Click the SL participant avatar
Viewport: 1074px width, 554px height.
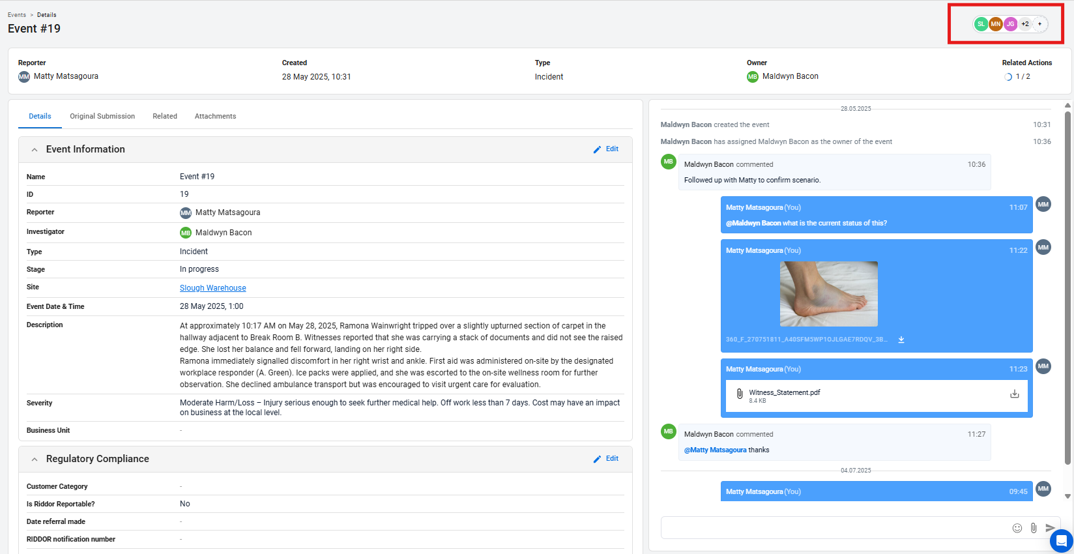coord(981,24)
